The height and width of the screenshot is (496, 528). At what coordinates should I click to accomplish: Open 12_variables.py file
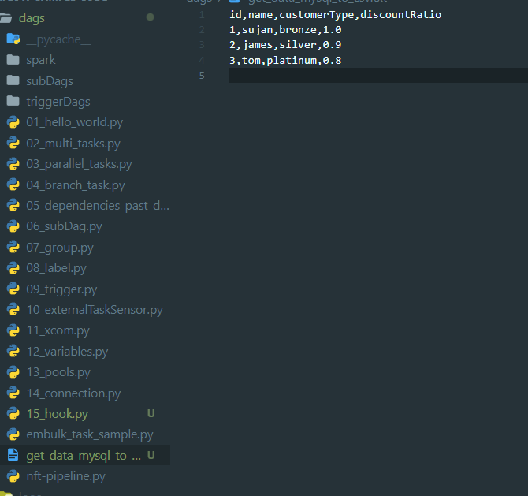pos(67,352)
